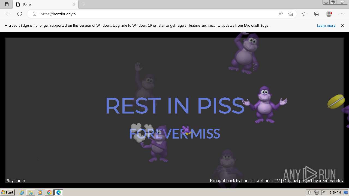Image resolution: width=349 pixels, height=196 pixels.
Task: Open File Explorer from taskbar
Action: pos(31,192)
